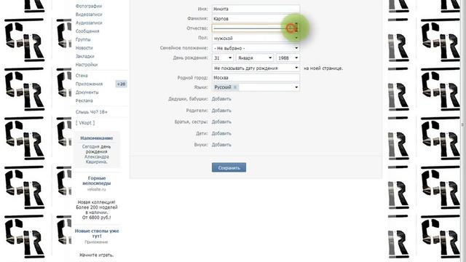Click the velosite.ru ad address
Screen dimensions: 466x262
97,189
